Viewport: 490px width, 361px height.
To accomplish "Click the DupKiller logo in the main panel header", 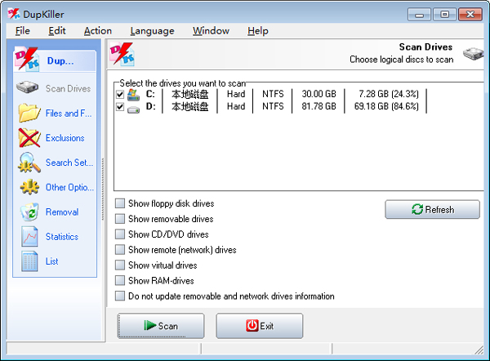I will (x=122, y=55).
